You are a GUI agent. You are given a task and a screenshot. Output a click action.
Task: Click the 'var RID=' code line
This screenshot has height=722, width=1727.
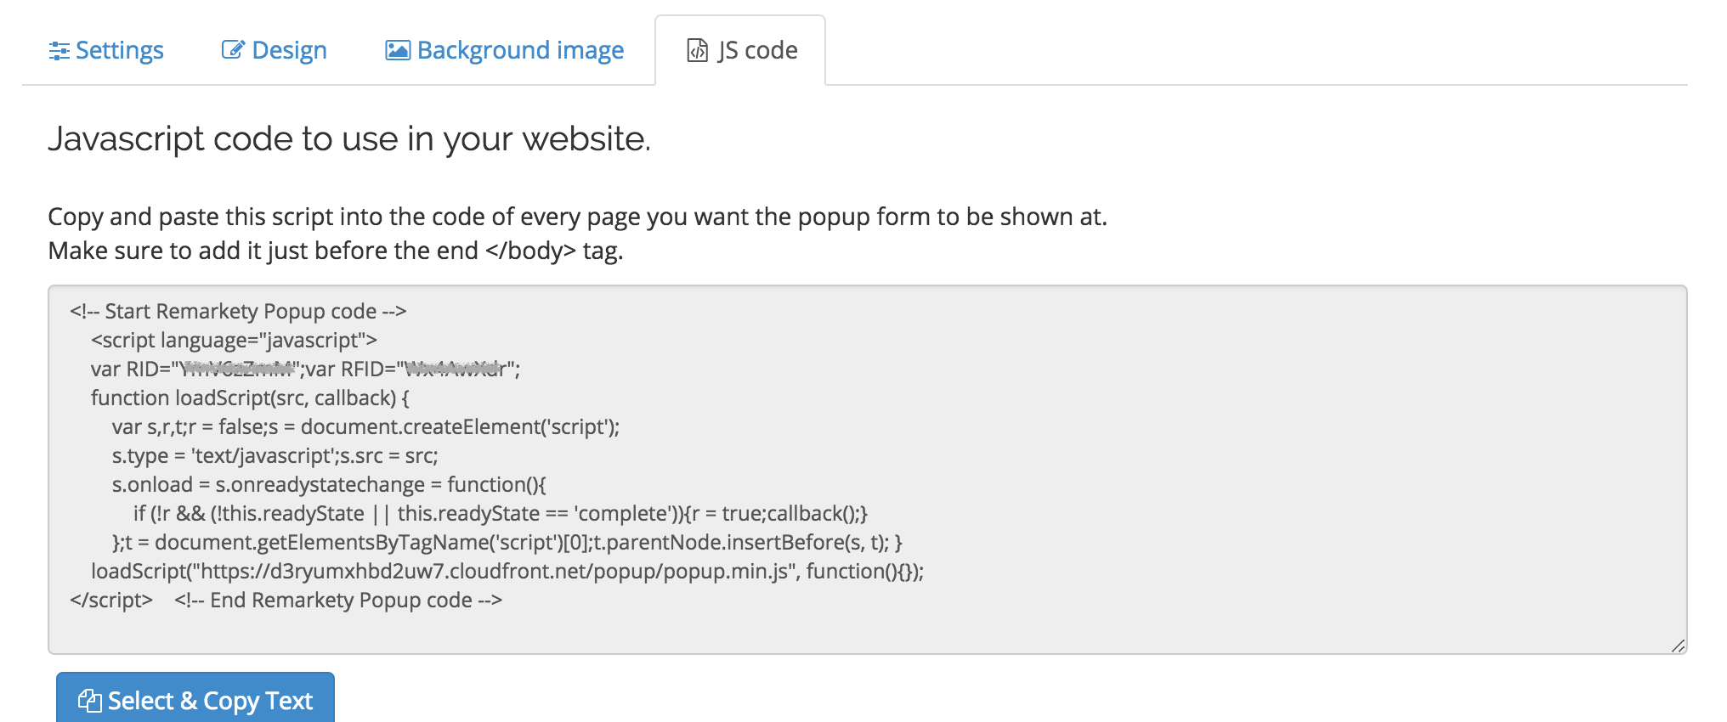coord(305,369)
